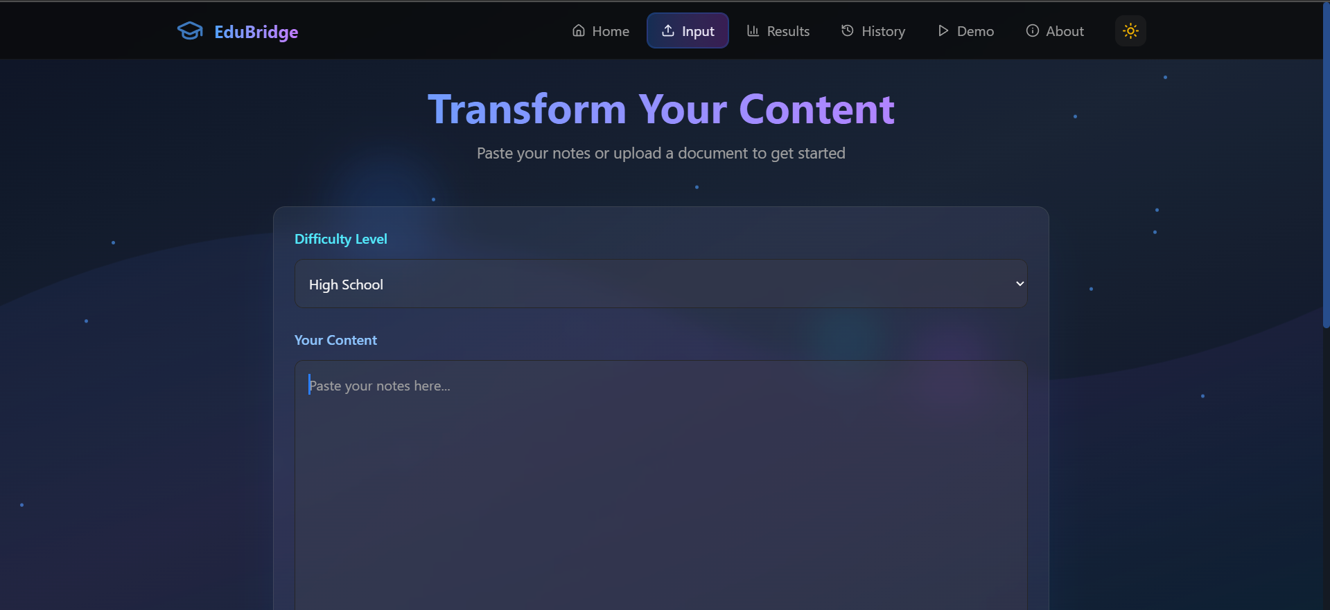
Task: Click inside the Paste your notes textarea
Action: pos(660,485)
